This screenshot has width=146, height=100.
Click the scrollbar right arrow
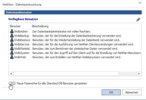139,74
